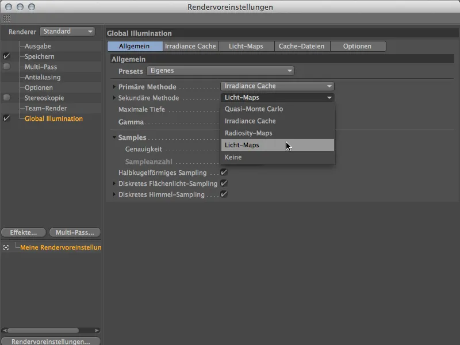Expand the Sekundäre Methode triangle
The image size is (460, 345).
(x=114, y=98)
